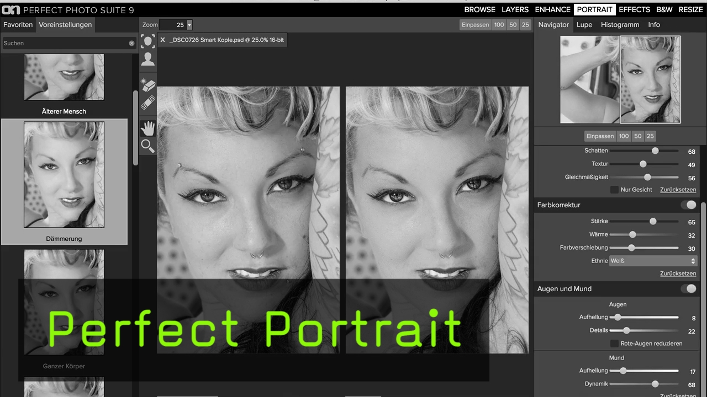This screenshot has height=397, width=707.
Task: Click Zurücksetzen under the Ethnie dropdown
Action: click(678, 273)
